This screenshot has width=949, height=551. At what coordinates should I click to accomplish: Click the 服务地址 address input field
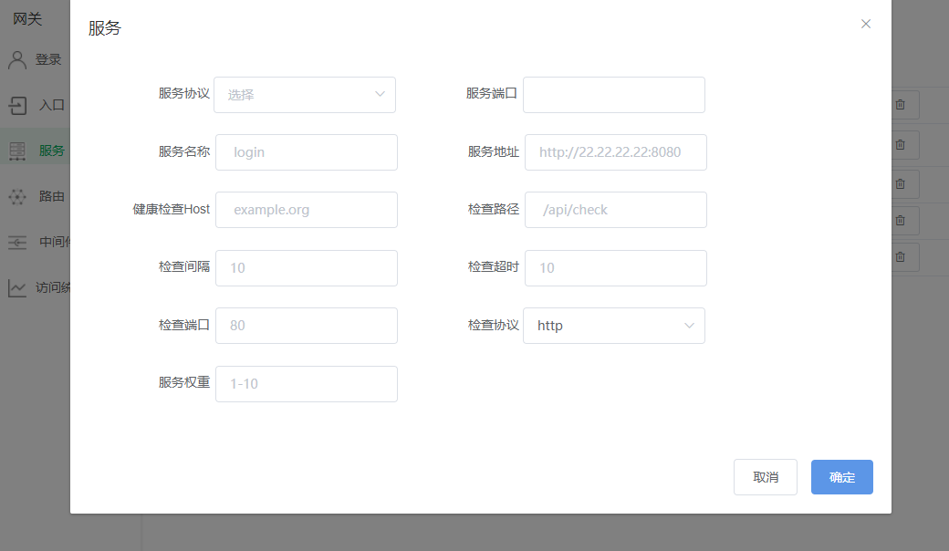coord(614,151)
